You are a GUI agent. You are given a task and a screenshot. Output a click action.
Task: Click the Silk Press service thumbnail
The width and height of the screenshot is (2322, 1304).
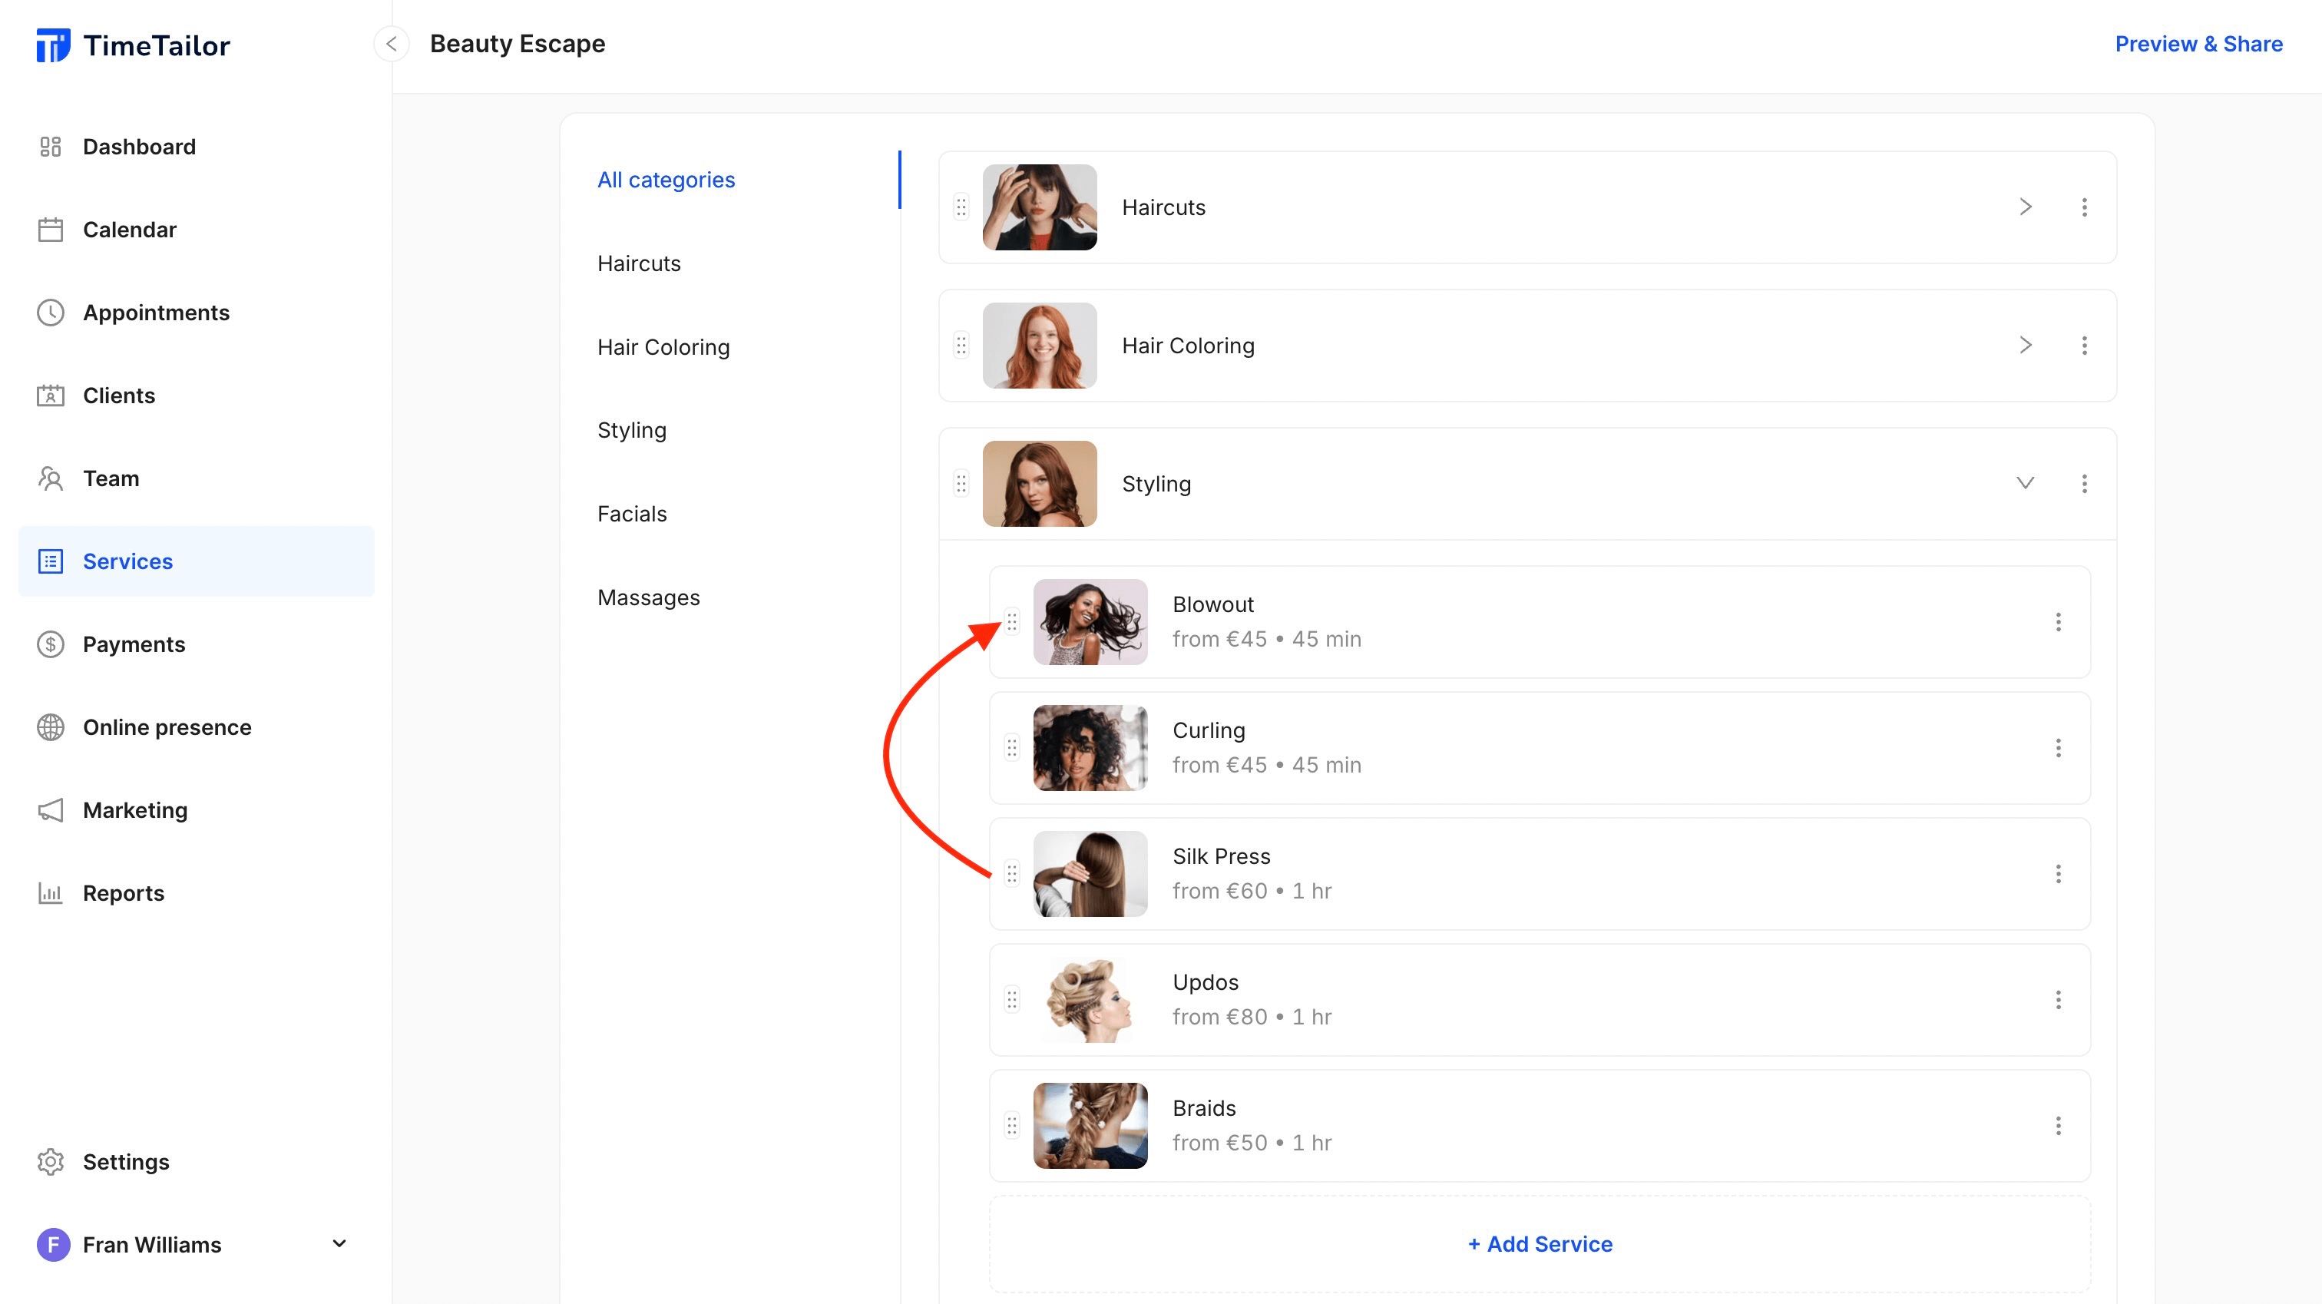(x=1089, y=874)
